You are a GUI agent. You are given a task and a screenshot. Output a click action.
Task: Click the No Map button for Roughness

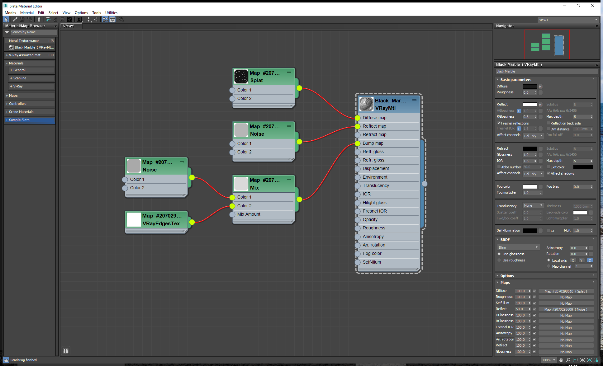566,297
